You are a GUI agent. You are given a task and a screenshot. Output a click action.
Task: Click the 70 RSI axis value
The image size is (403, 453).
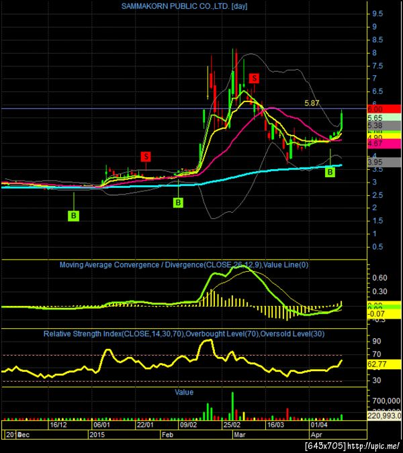(377, 354)
